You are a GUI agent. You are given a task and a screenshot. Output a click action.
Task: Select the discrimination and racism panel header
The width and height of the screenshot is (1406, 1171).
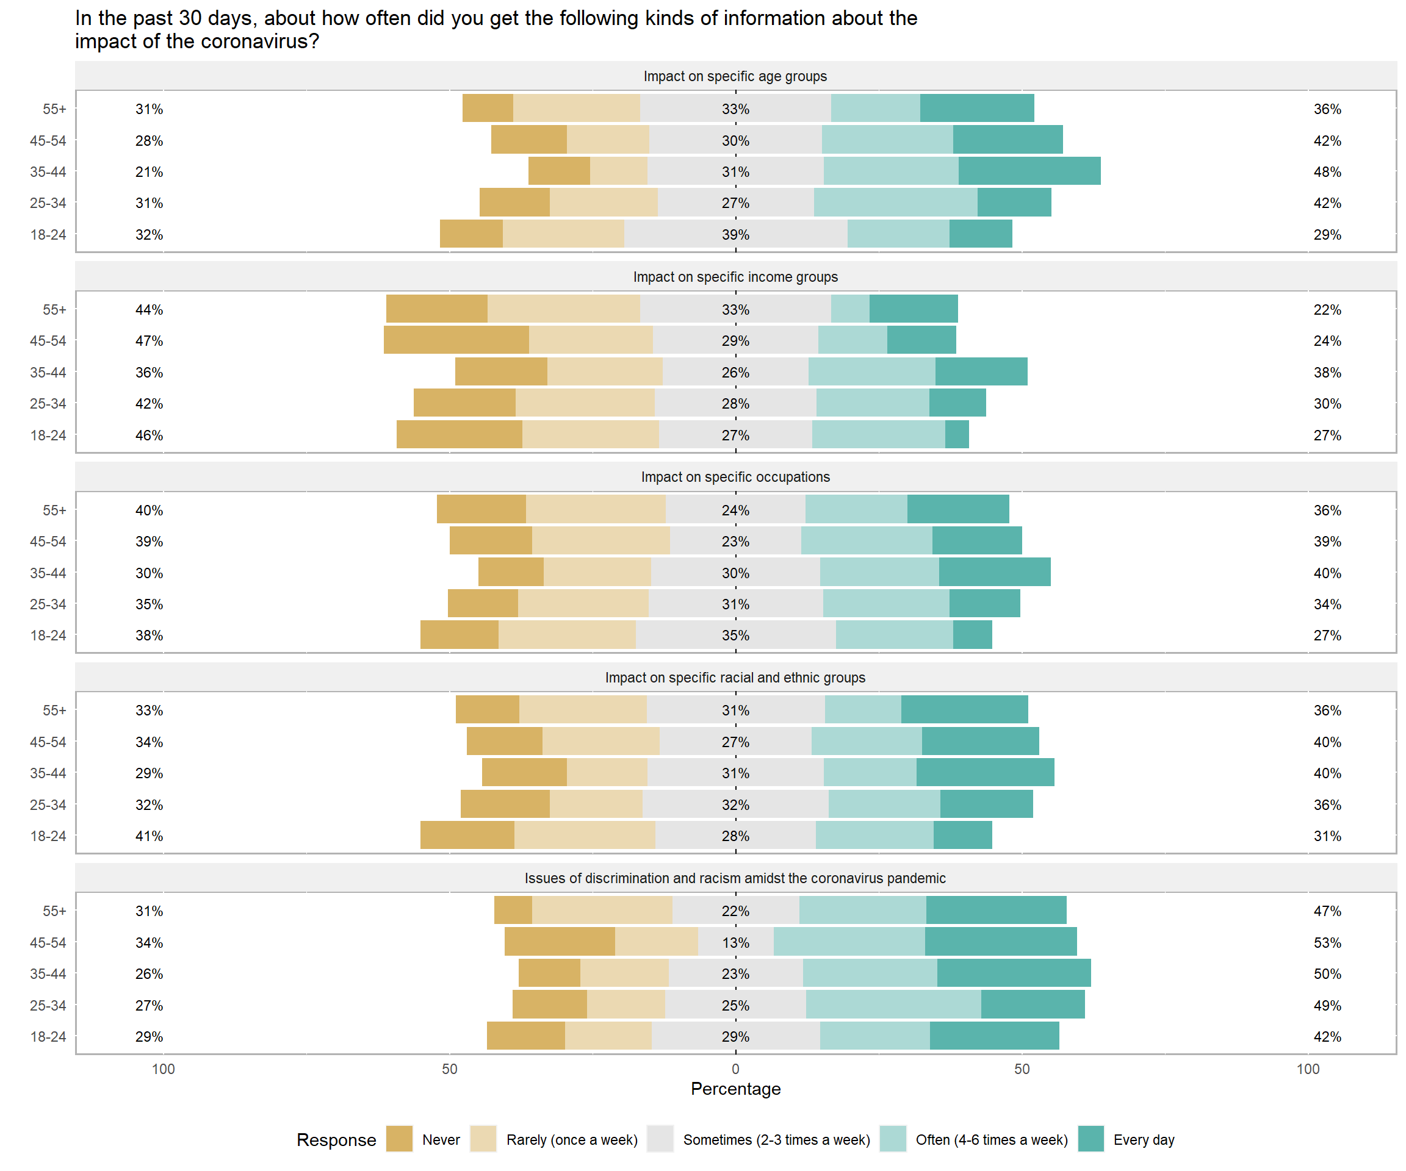pos(735,878)
